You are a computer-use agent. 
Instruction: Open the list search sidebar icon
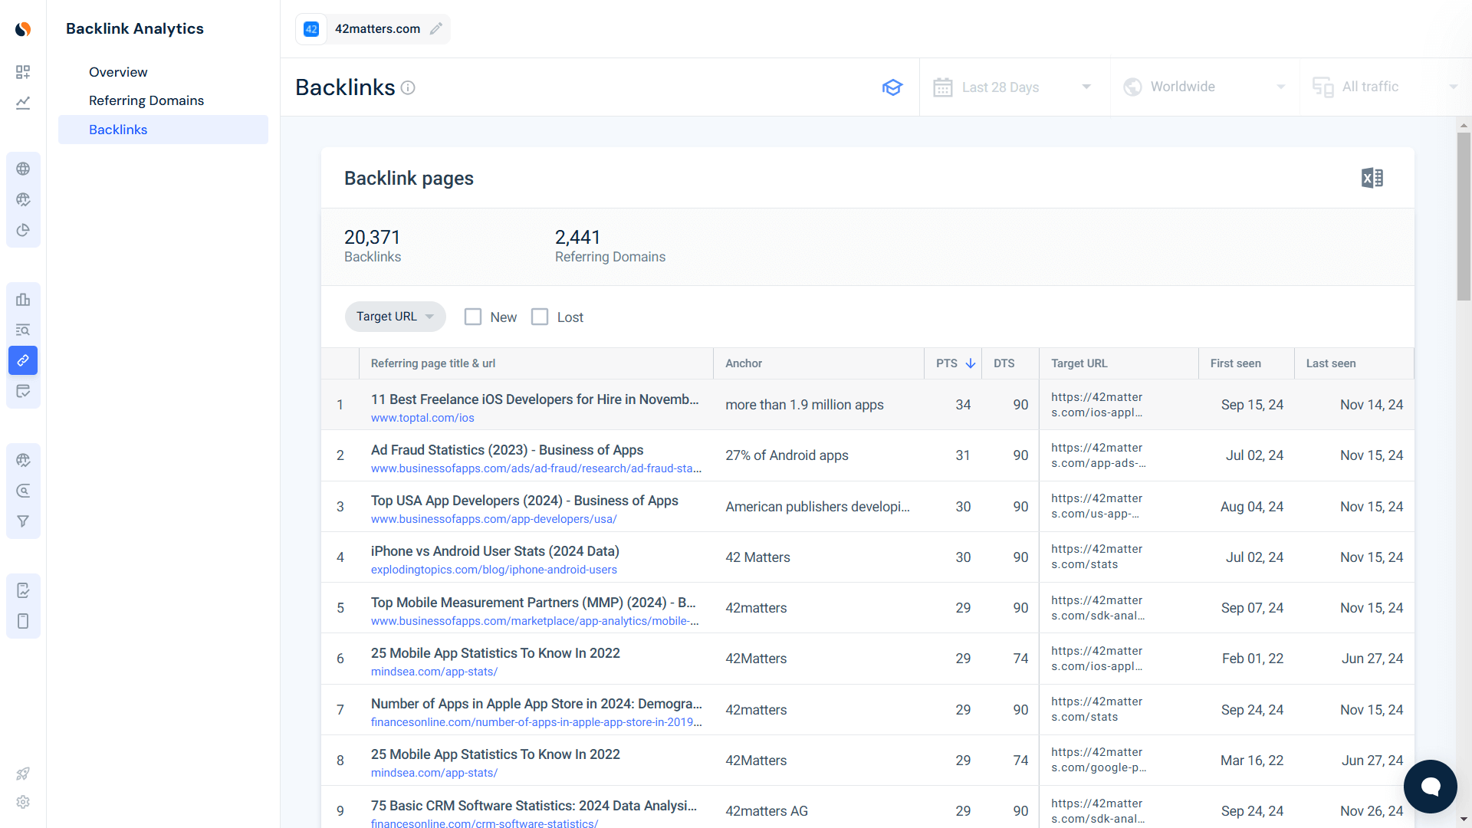23,330
